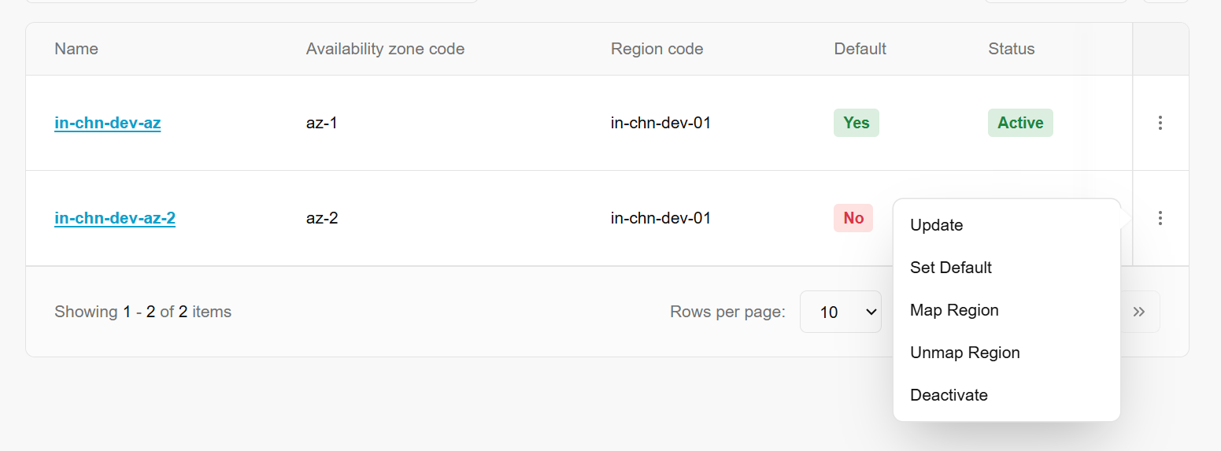Click the green Yes default badge
Viewport: 1221px width, 451px height.
(856, 123)
